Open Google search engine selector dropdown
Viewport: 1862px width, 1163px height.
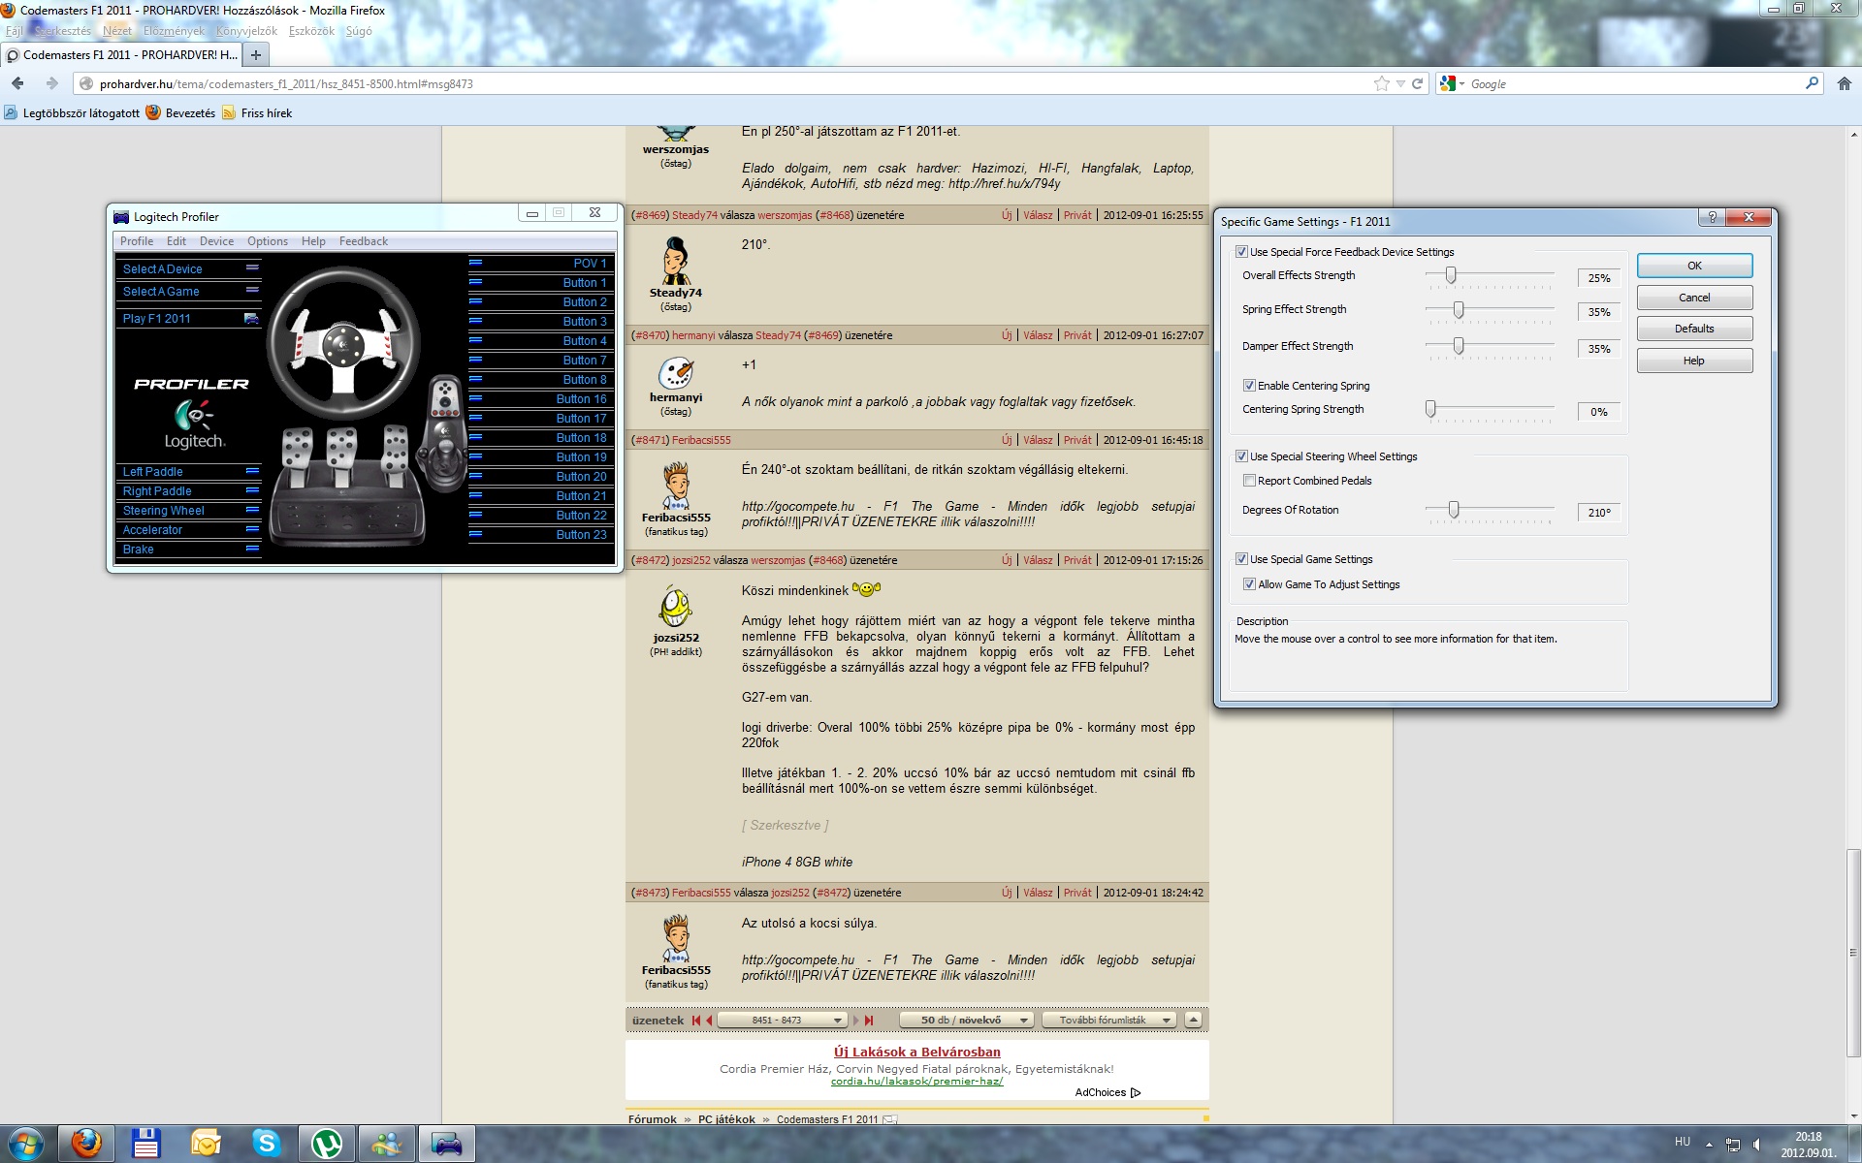1452,84
